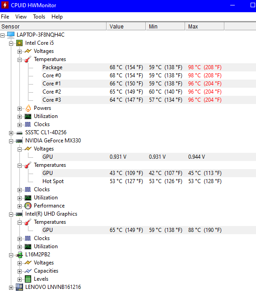256x302 pixels.
Task: Select the Hot Spot temperature row
Action: click(x=149, y=181)
